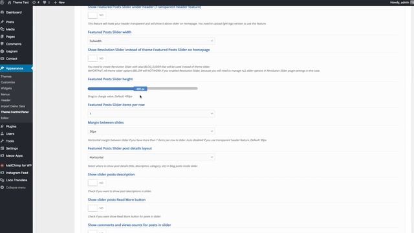Viewport: 414px width, 233px height.
Task: Click the Appearance brush icon
Action: (3, 69)
